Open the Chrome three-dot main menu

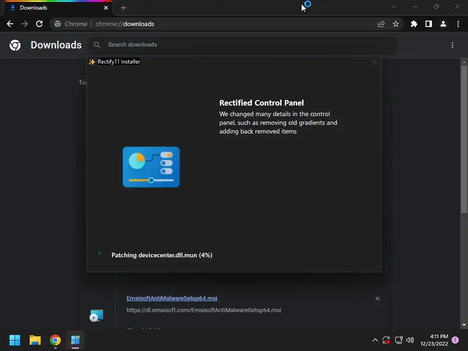tap(458, 24)
